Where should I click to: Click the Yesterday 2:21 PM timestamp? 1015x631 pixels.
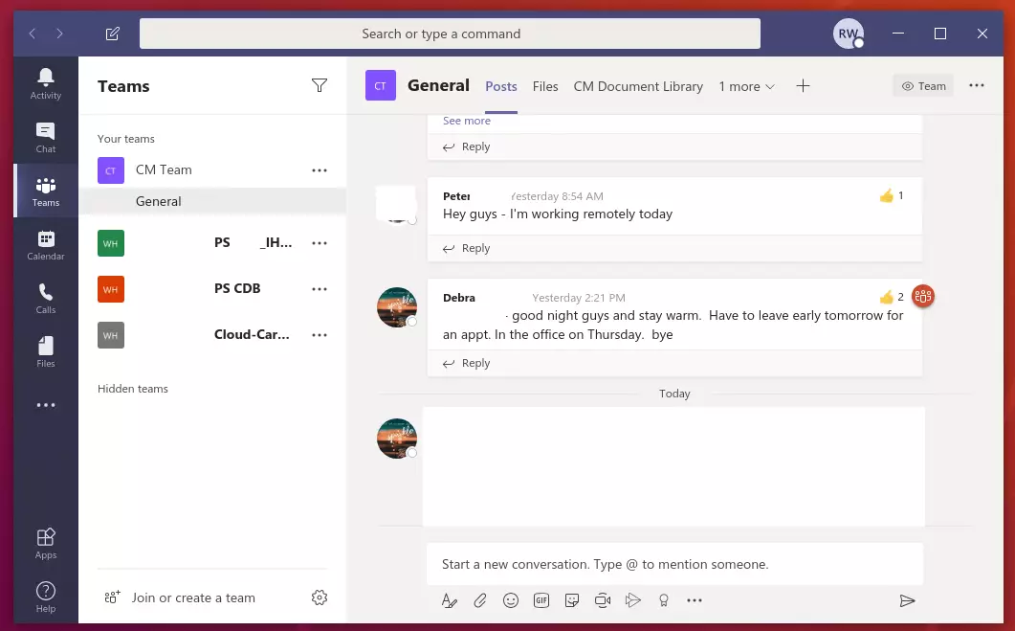579,298
